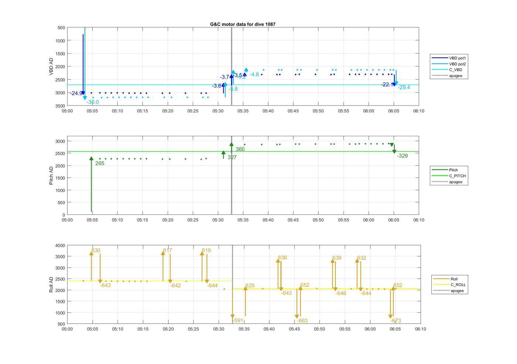The width and height of the screenshot is (517, 364).
Task: Click the "-22.1" VBD data label
Action: point(387,85)
